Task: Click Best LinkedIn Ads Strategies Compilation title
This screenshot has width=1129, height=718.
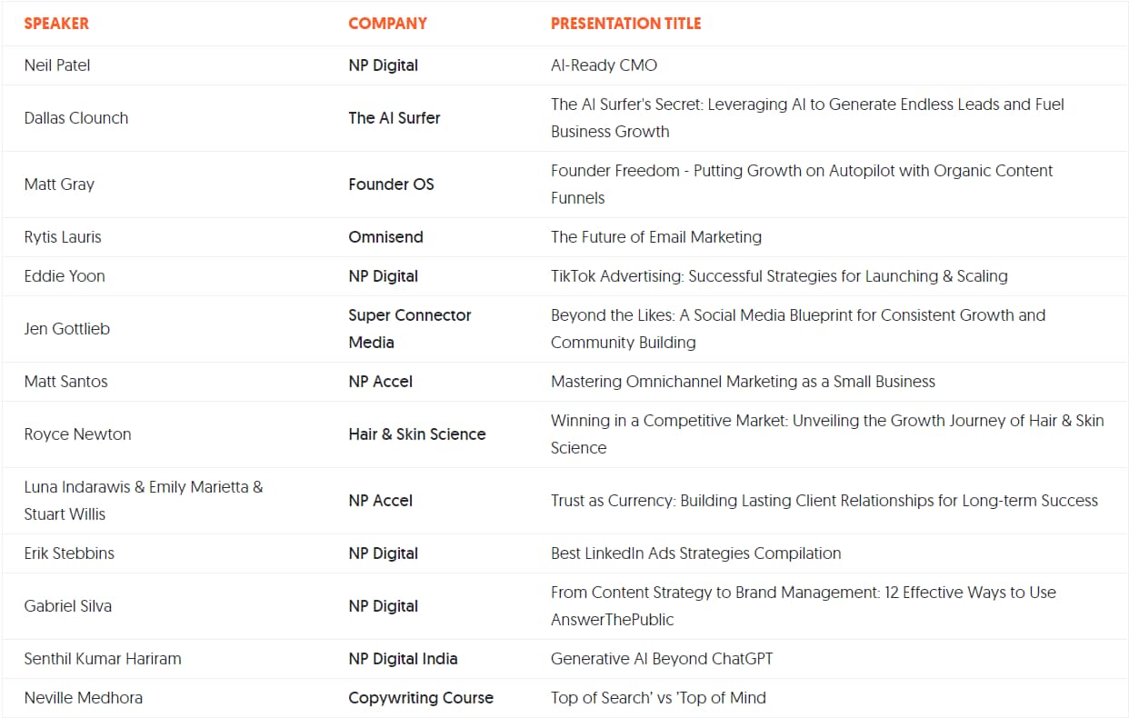Action: (695, 553)
